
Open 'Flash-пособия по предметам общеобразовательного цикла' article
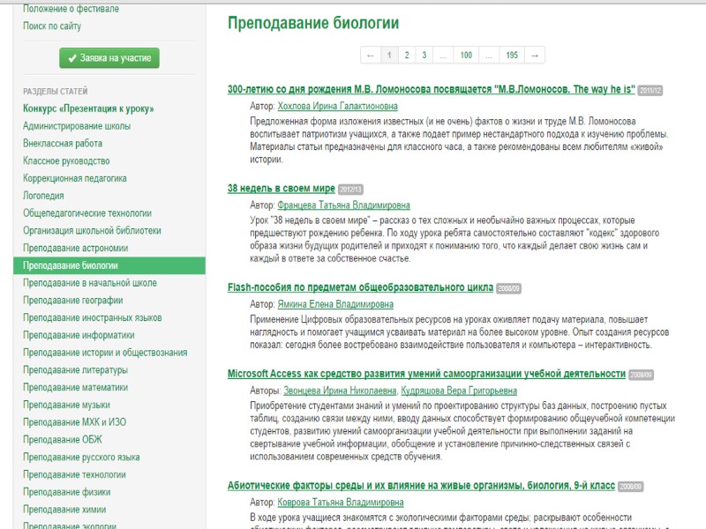360,287
